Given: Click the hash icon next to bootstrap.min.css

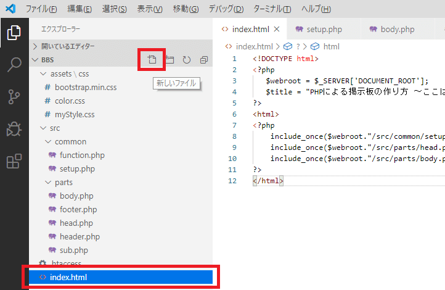Looking at the screenshot, I should tap(47, 87).
